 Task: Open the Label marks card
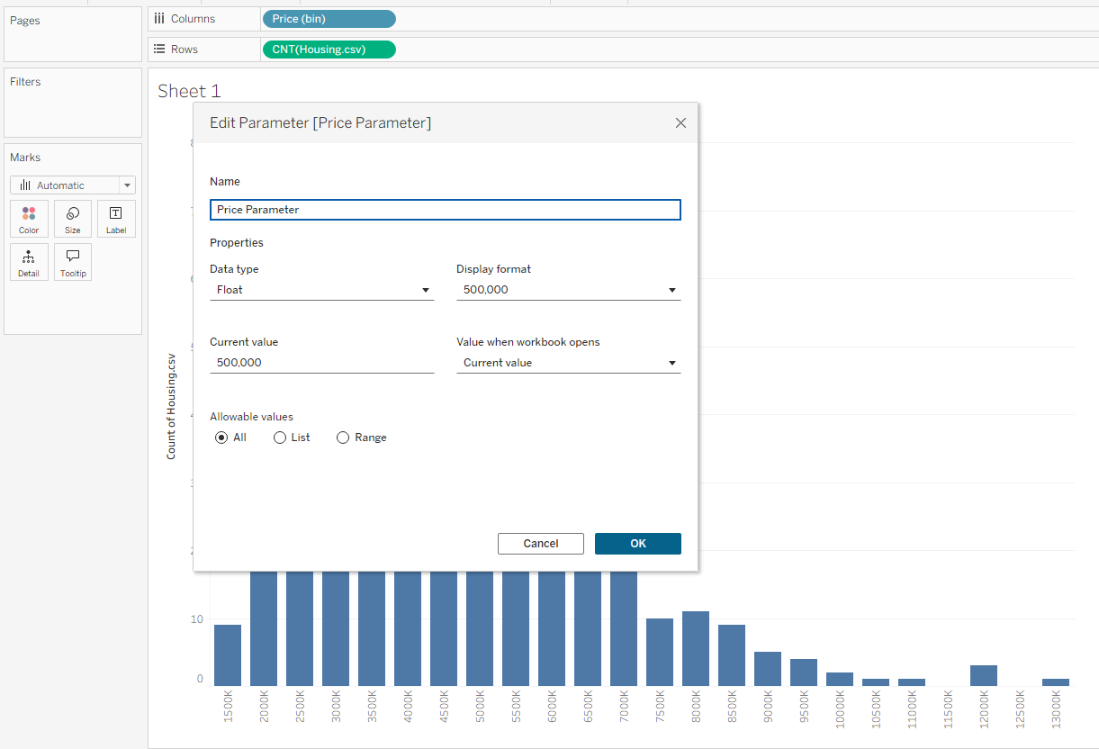coord(116,214)
